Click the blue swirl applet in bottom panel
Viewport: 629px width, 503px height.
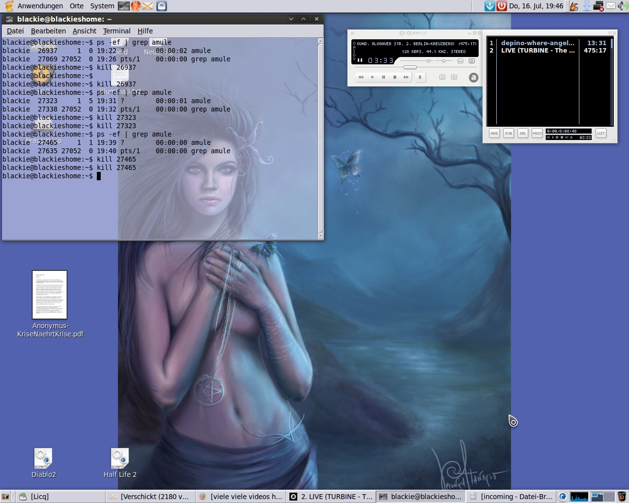563,497
